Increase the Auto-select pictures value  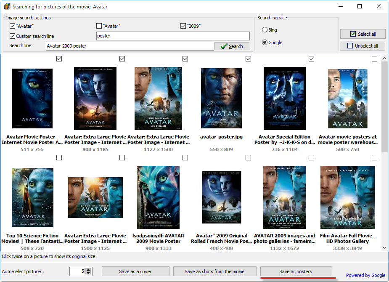pos(88,270)
